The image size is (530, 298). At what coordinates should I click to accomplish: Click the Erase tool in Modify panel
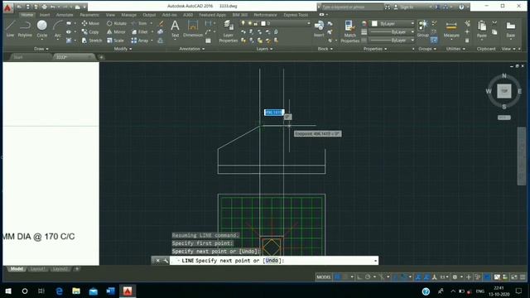click(x=161, y=23)
